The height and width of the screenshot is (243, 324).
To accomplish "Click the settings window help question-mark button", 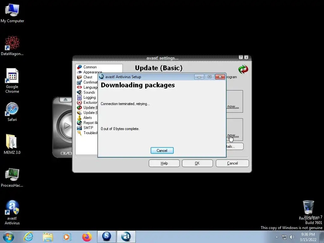I will [241, 57].
